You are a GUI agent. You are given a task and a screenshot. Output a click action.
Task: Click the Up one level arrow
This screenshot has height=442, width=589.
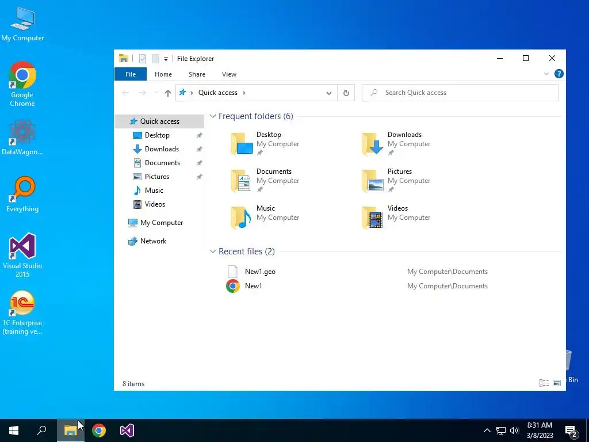[x=167, y=93]
